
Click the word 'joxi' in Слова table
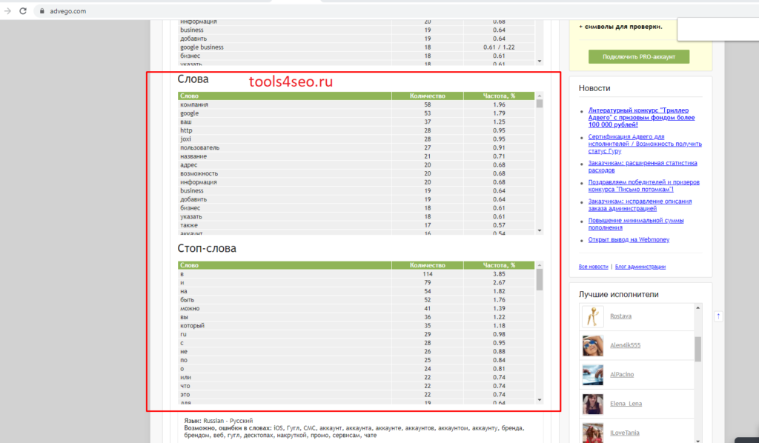[185, 139]
